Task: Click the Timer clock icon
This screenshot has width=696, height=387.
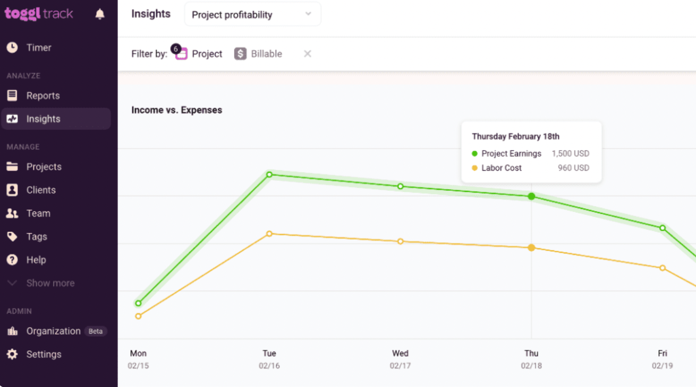Action: click(12, 48)
